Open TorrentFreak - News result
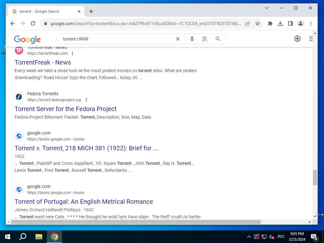Viewport: 324px width, 243px height. tap(43, 62)
